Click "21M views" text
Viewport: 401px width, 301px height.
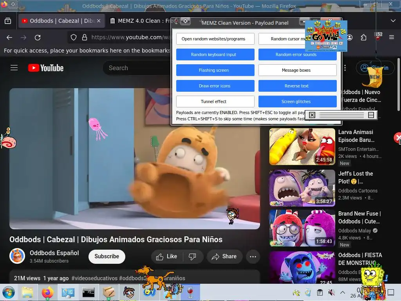27,278
